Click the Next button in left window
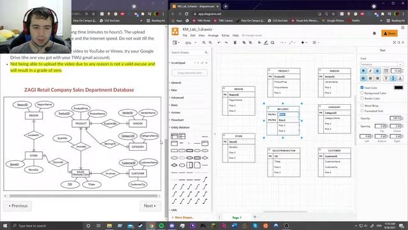Viewport: 408px width, 230px height. click(x=150, y=206)
